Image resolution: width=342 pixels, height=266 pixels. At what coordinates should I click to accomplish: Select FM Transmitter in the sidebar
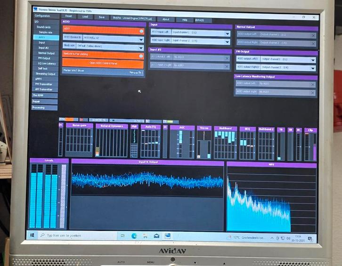pyautogui.click(x=46, y=84)
